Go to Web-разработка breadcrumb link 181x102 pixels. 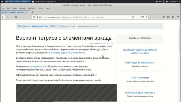(x=40, y=26)
